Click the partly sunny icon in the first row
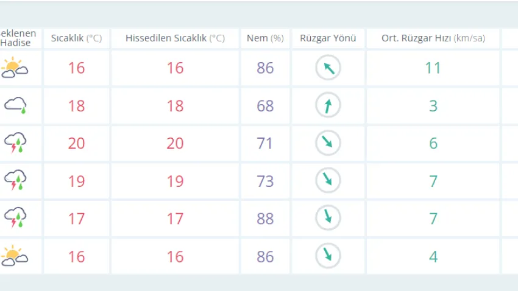Viewport: 518px width, 291px height. pyautogui.click(x=15, y=68)
